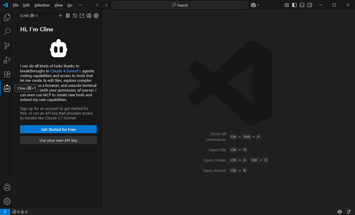Open the Selection menu
The height and width of the screenshot is (215, 355).
(x=42, y=5)
